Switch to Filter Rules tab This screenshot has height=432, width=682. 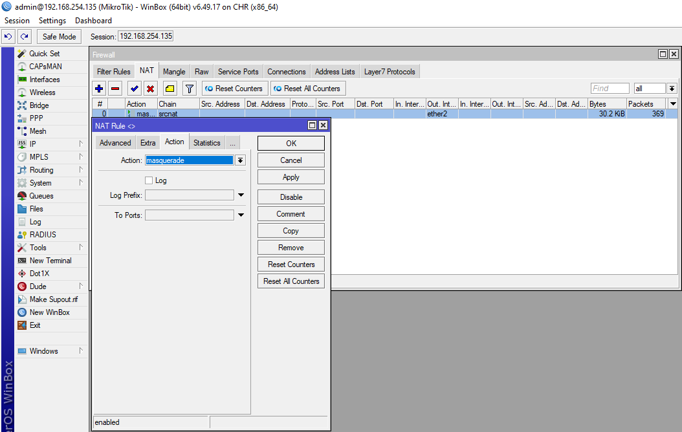[113, 72]
